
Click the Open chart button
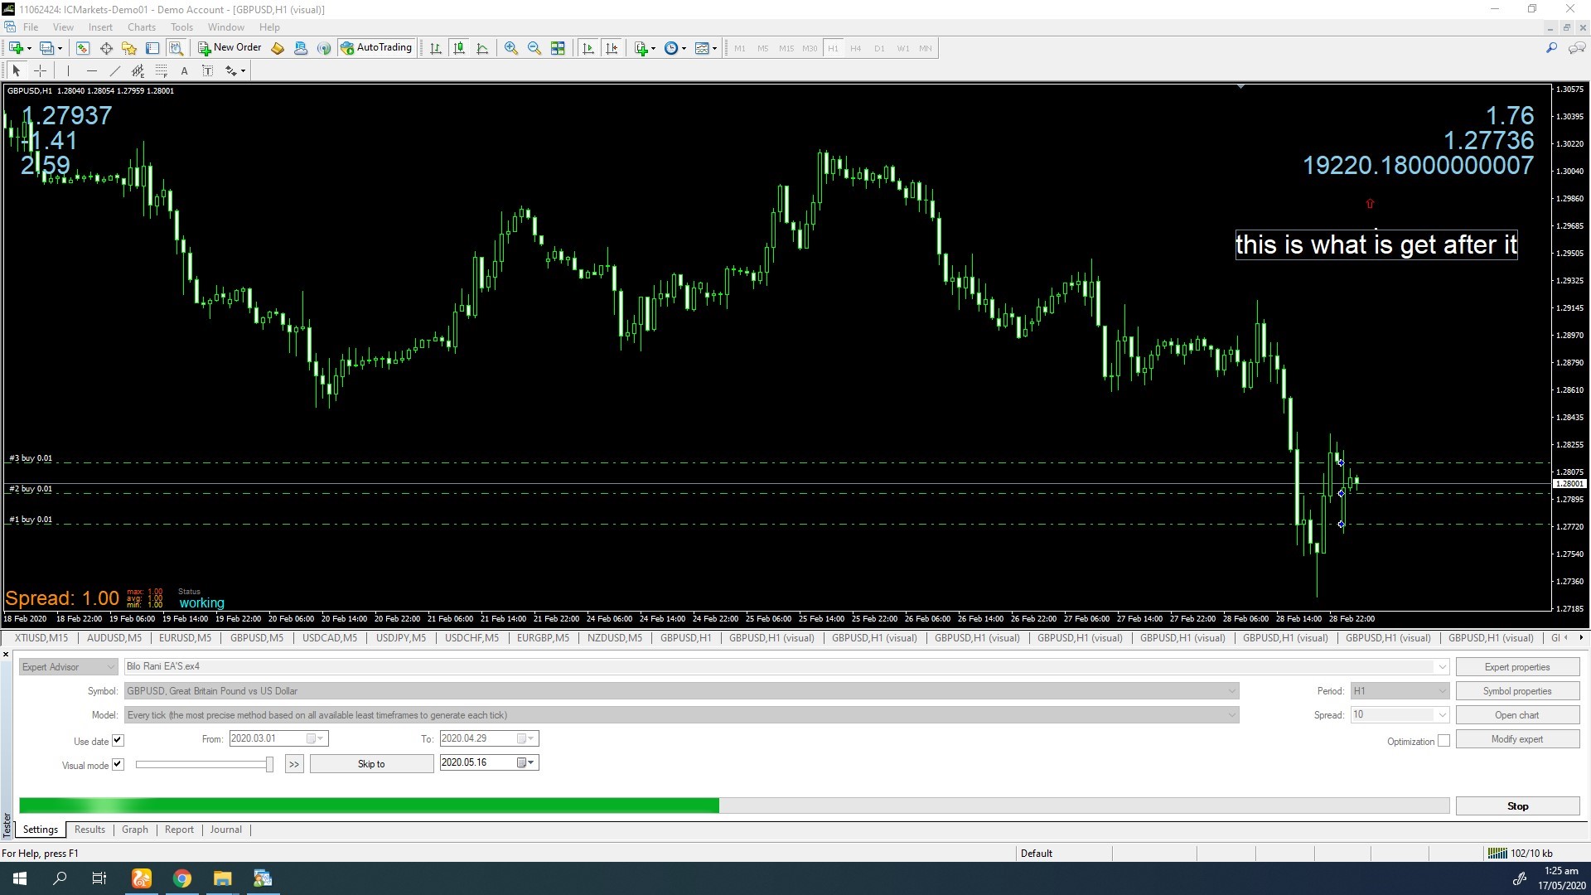pos(1517,715)
